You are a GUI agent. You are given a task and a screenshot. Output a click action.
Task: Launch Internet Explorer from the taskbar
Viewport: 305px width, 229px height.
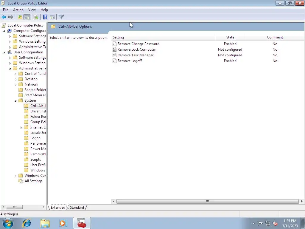(27, 223)
